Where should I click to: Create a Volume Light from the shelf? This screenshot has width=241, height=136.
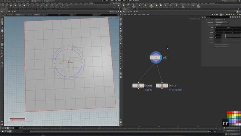(140, 6)
